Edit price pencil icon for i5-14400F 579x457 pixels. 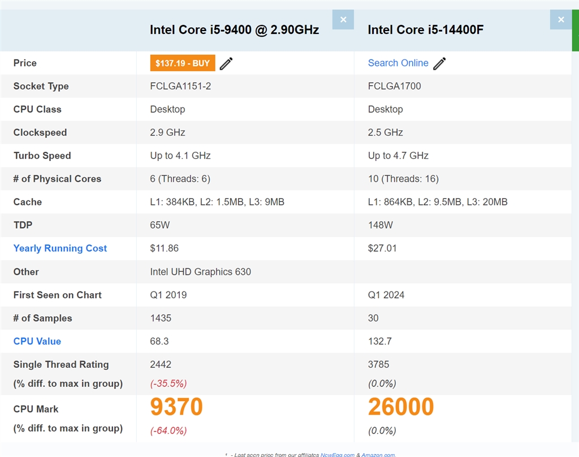(439, 63)
